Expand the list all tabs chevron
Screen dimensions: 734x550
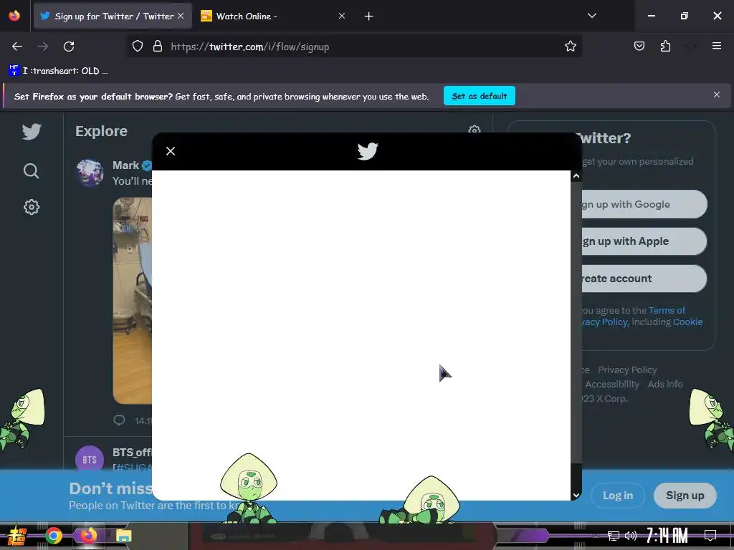coord(591,16)
